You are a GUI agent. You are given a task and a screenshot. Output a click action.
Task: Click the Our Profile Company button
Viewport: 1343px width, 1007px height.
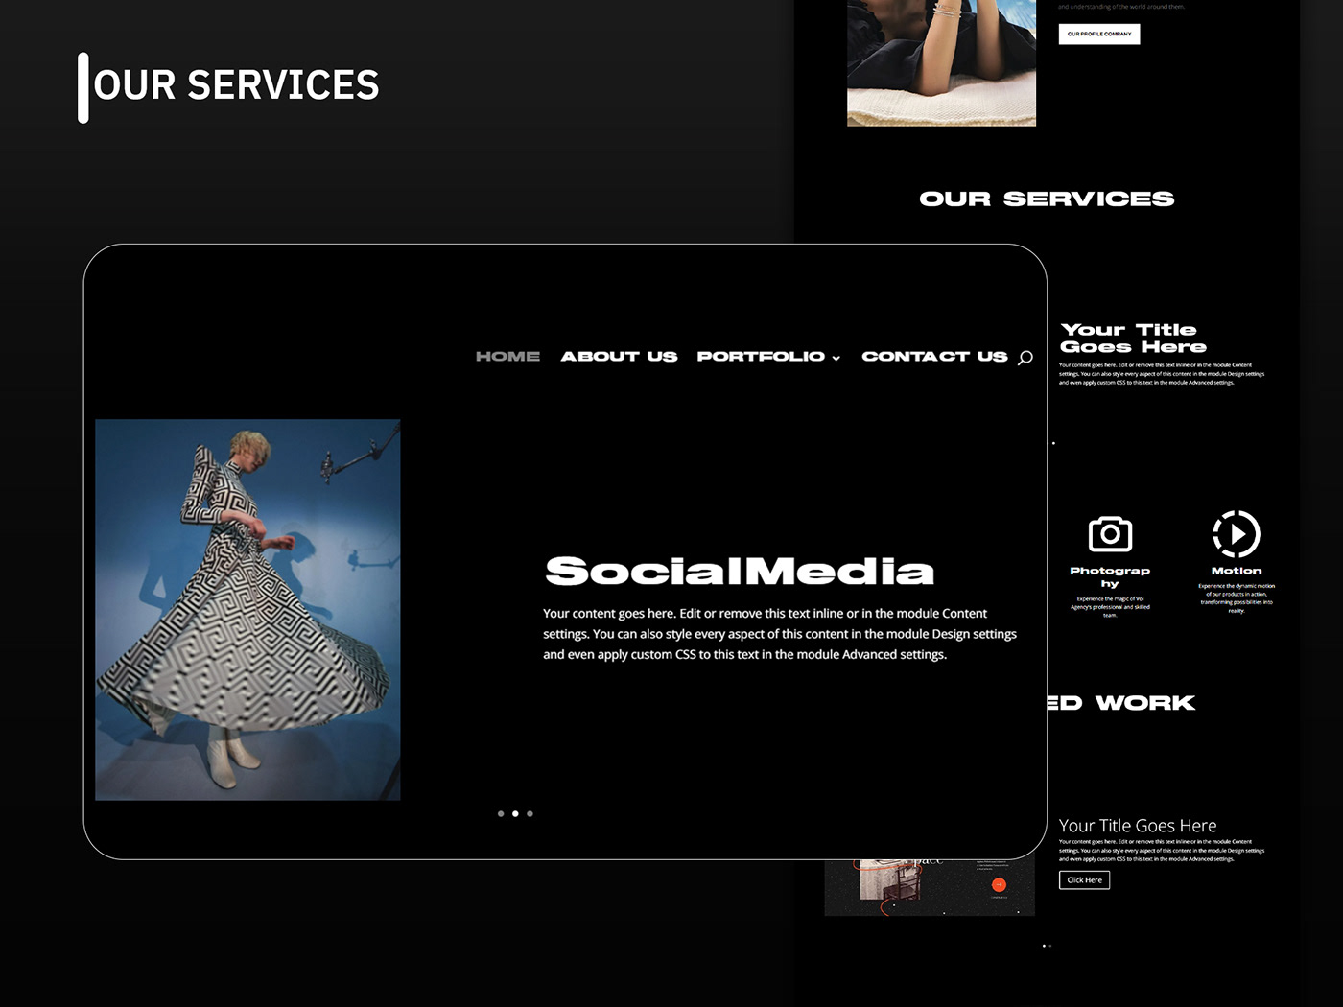pos(1099,34)
